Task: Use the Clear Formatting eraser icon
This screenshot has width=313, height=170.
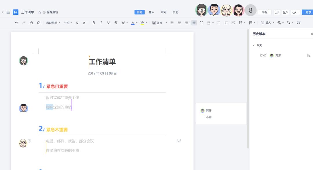Action: [x=38, y=23]
